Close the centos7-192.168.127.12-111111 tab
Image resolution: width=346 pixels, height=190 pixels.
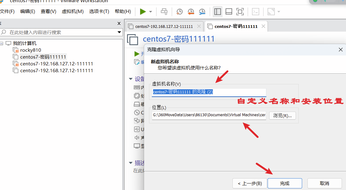click(x=199, y=26)
